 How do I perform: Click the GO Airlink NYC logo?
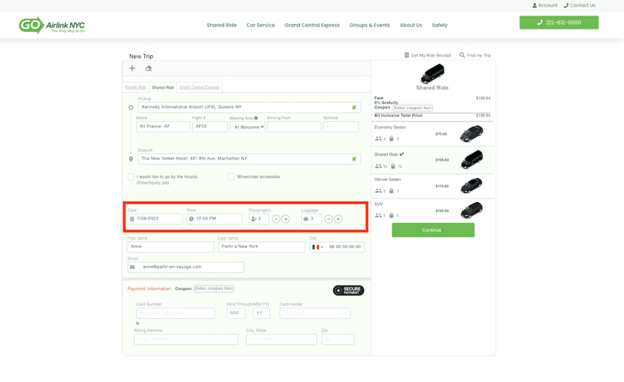pyautogui.click(x=52, y=26)
